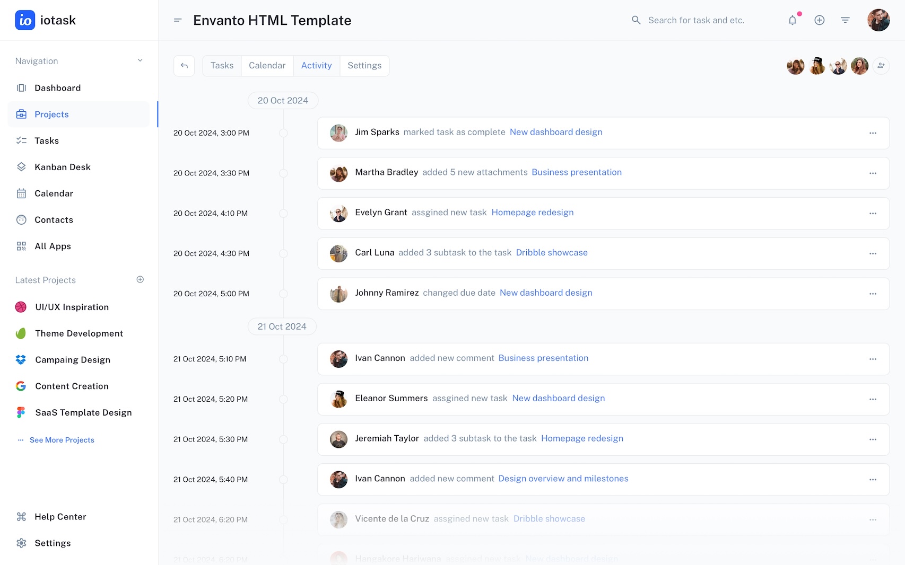Viewport: 905px width, 565px height.
Task: Open the header filter icon
Action: point(845,20)
